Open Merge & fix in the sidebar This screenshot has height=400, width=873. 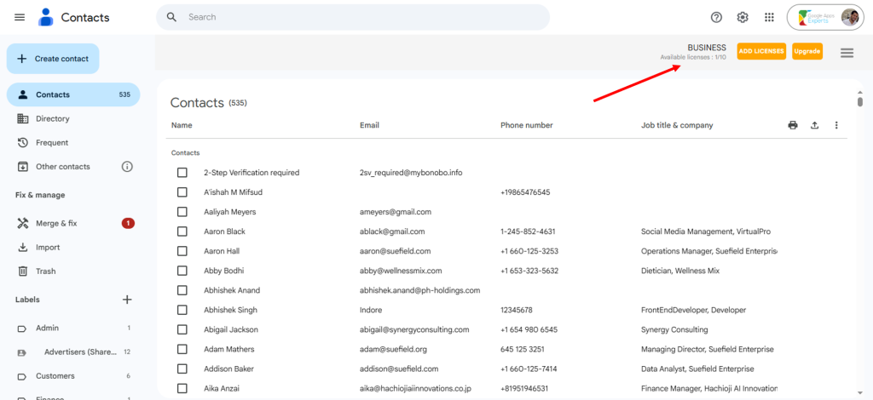[56, 223]
